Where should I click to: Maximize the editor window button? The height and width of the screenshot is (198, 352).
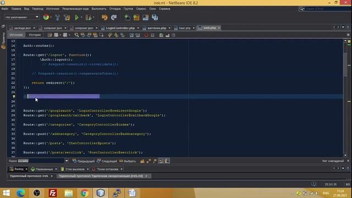pos(348,27)
